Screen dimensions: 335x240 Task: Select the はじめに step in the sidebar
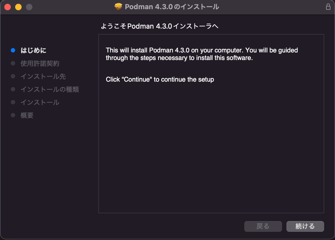[33, 50]
